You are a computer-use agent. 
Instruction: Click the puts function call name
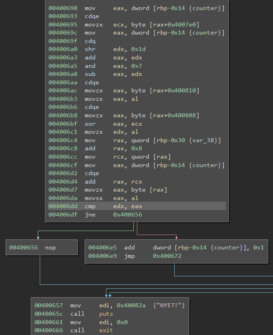(106, 314)
